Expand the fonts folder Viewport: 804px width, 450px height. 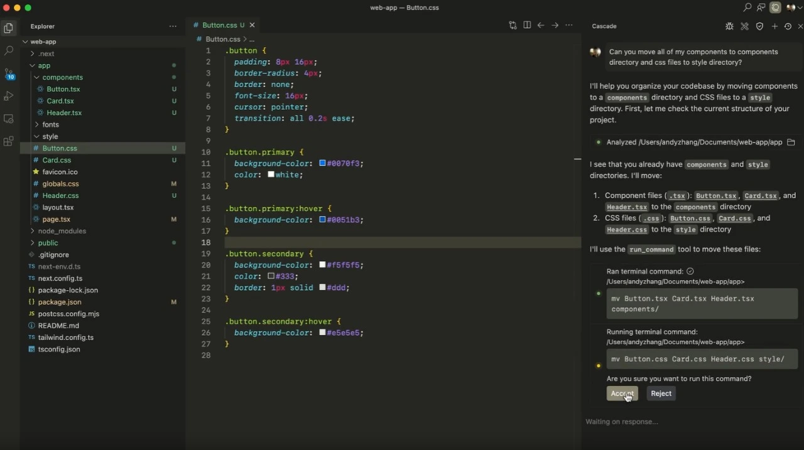50,124
